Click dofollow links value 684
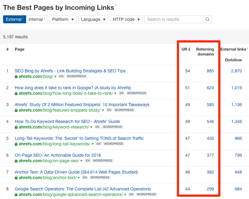 coord(238,189)
